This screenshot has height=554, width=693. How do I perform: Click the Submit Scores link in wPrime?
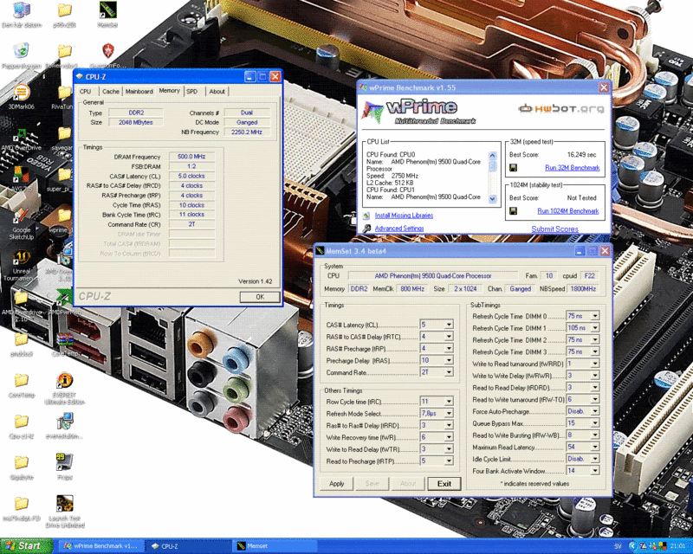pos(554,229)
